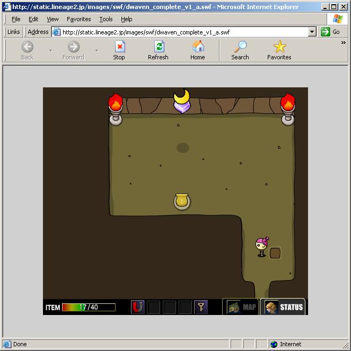The image size is (351, 351).
Task: Open the STATUS tab
Action: 283,307
